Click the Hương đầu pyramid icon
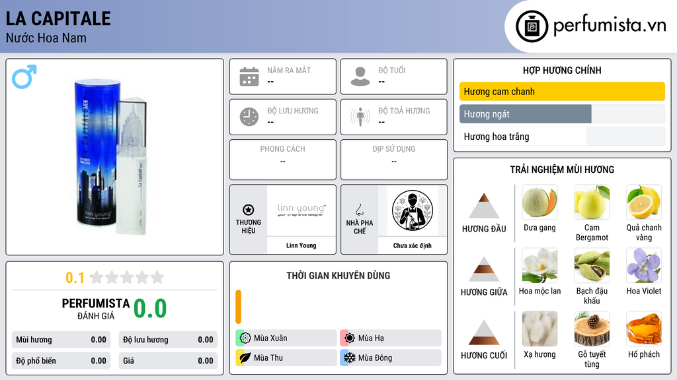Image resolution: width=677 pixels, height=380 pixels. (x=484, y=206)
